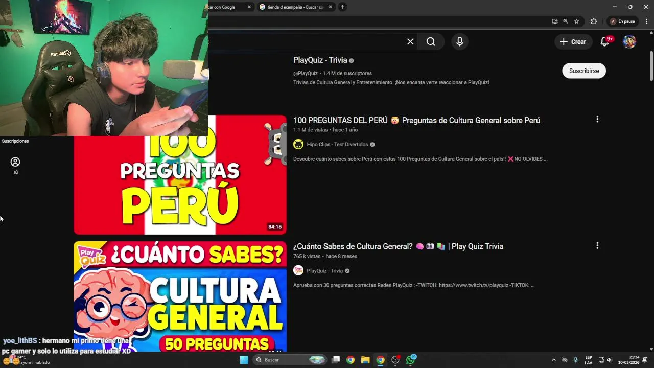
Task: Click the video duration badge 34:15
Action: click(275, 227)
